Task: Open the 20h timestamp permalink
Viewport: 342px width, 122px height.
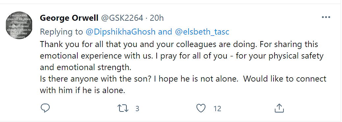Action: [157, 18]
